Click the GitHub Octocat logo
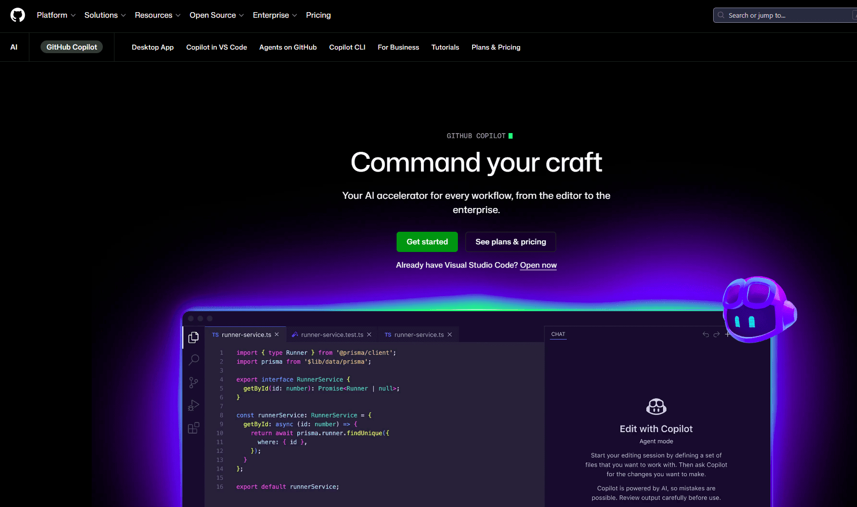 (x=18, y=15)
